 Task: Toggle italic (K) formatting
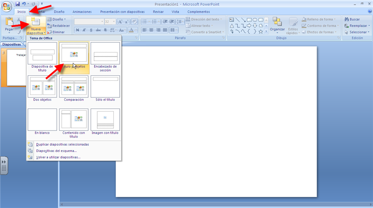[x=85, y=30]
